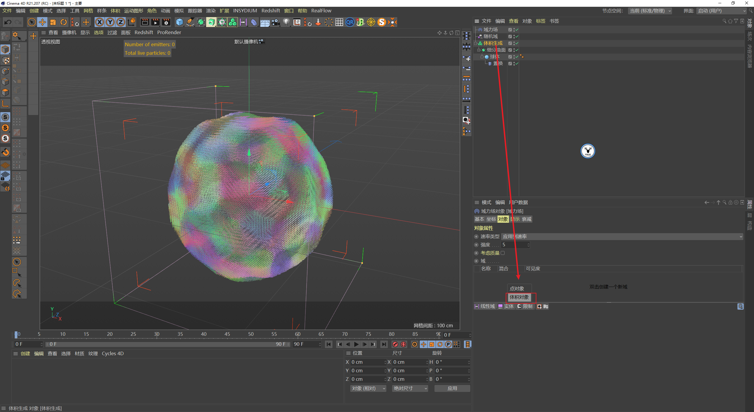The height and width of the screenshot is (412, 754).
Task: Click the Play forward button
Action: [x=356, y=344]
